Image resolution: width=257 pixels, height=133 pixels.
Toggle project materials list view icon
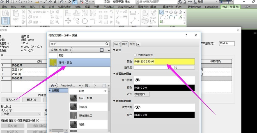click(x=102, y=50)
